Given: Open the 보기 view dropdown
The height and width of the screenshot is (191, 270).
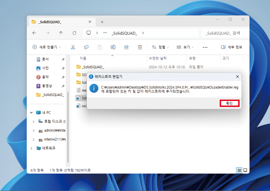Looking at the screenshot, I should click(x=185, y=47).
